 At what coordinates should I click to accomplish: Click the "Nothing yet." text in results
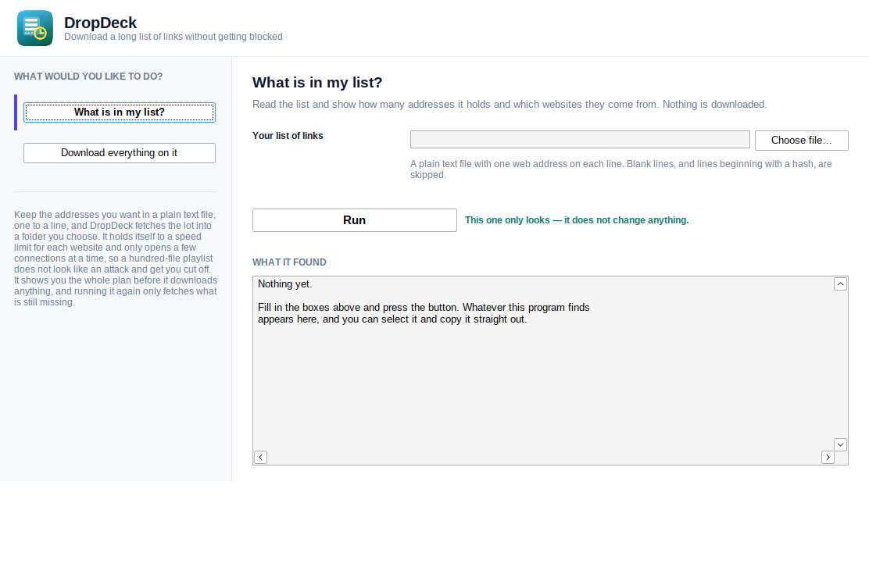pyautogui.click(x=285, y=284)
